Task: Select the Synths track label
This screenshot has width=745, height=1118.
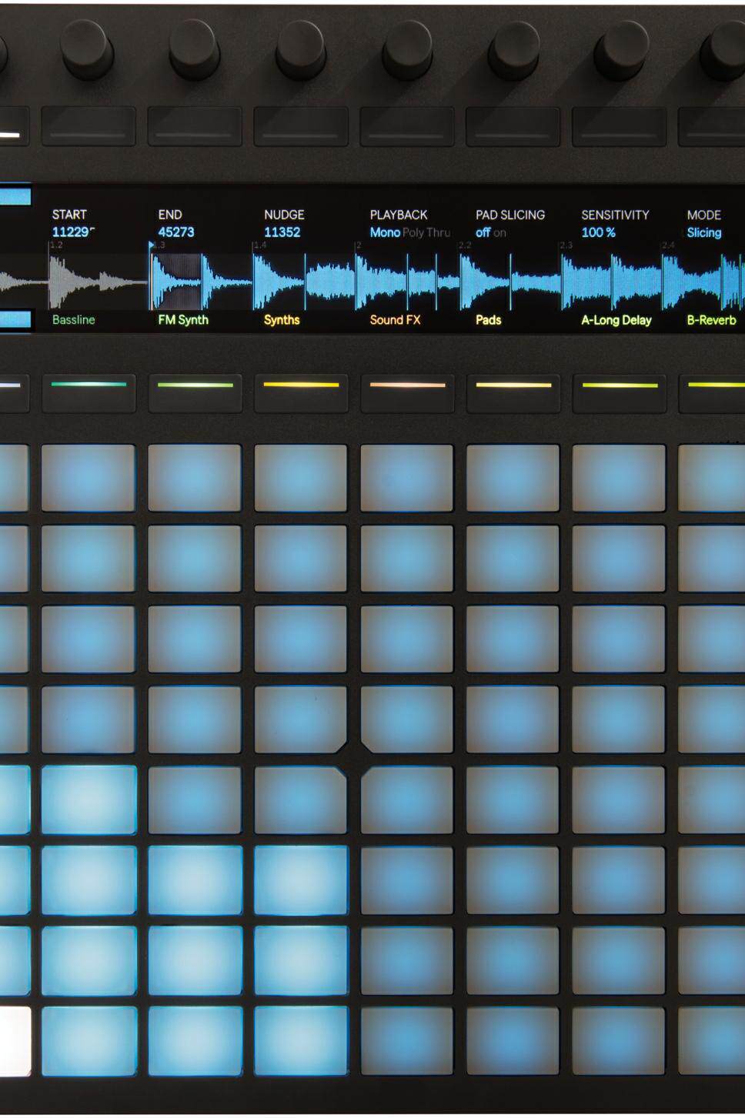Action: click(282, 319)
